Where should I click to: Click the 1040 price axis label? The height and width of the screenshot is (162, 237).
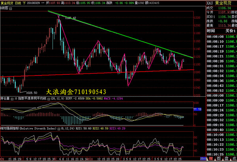point(197,88)
